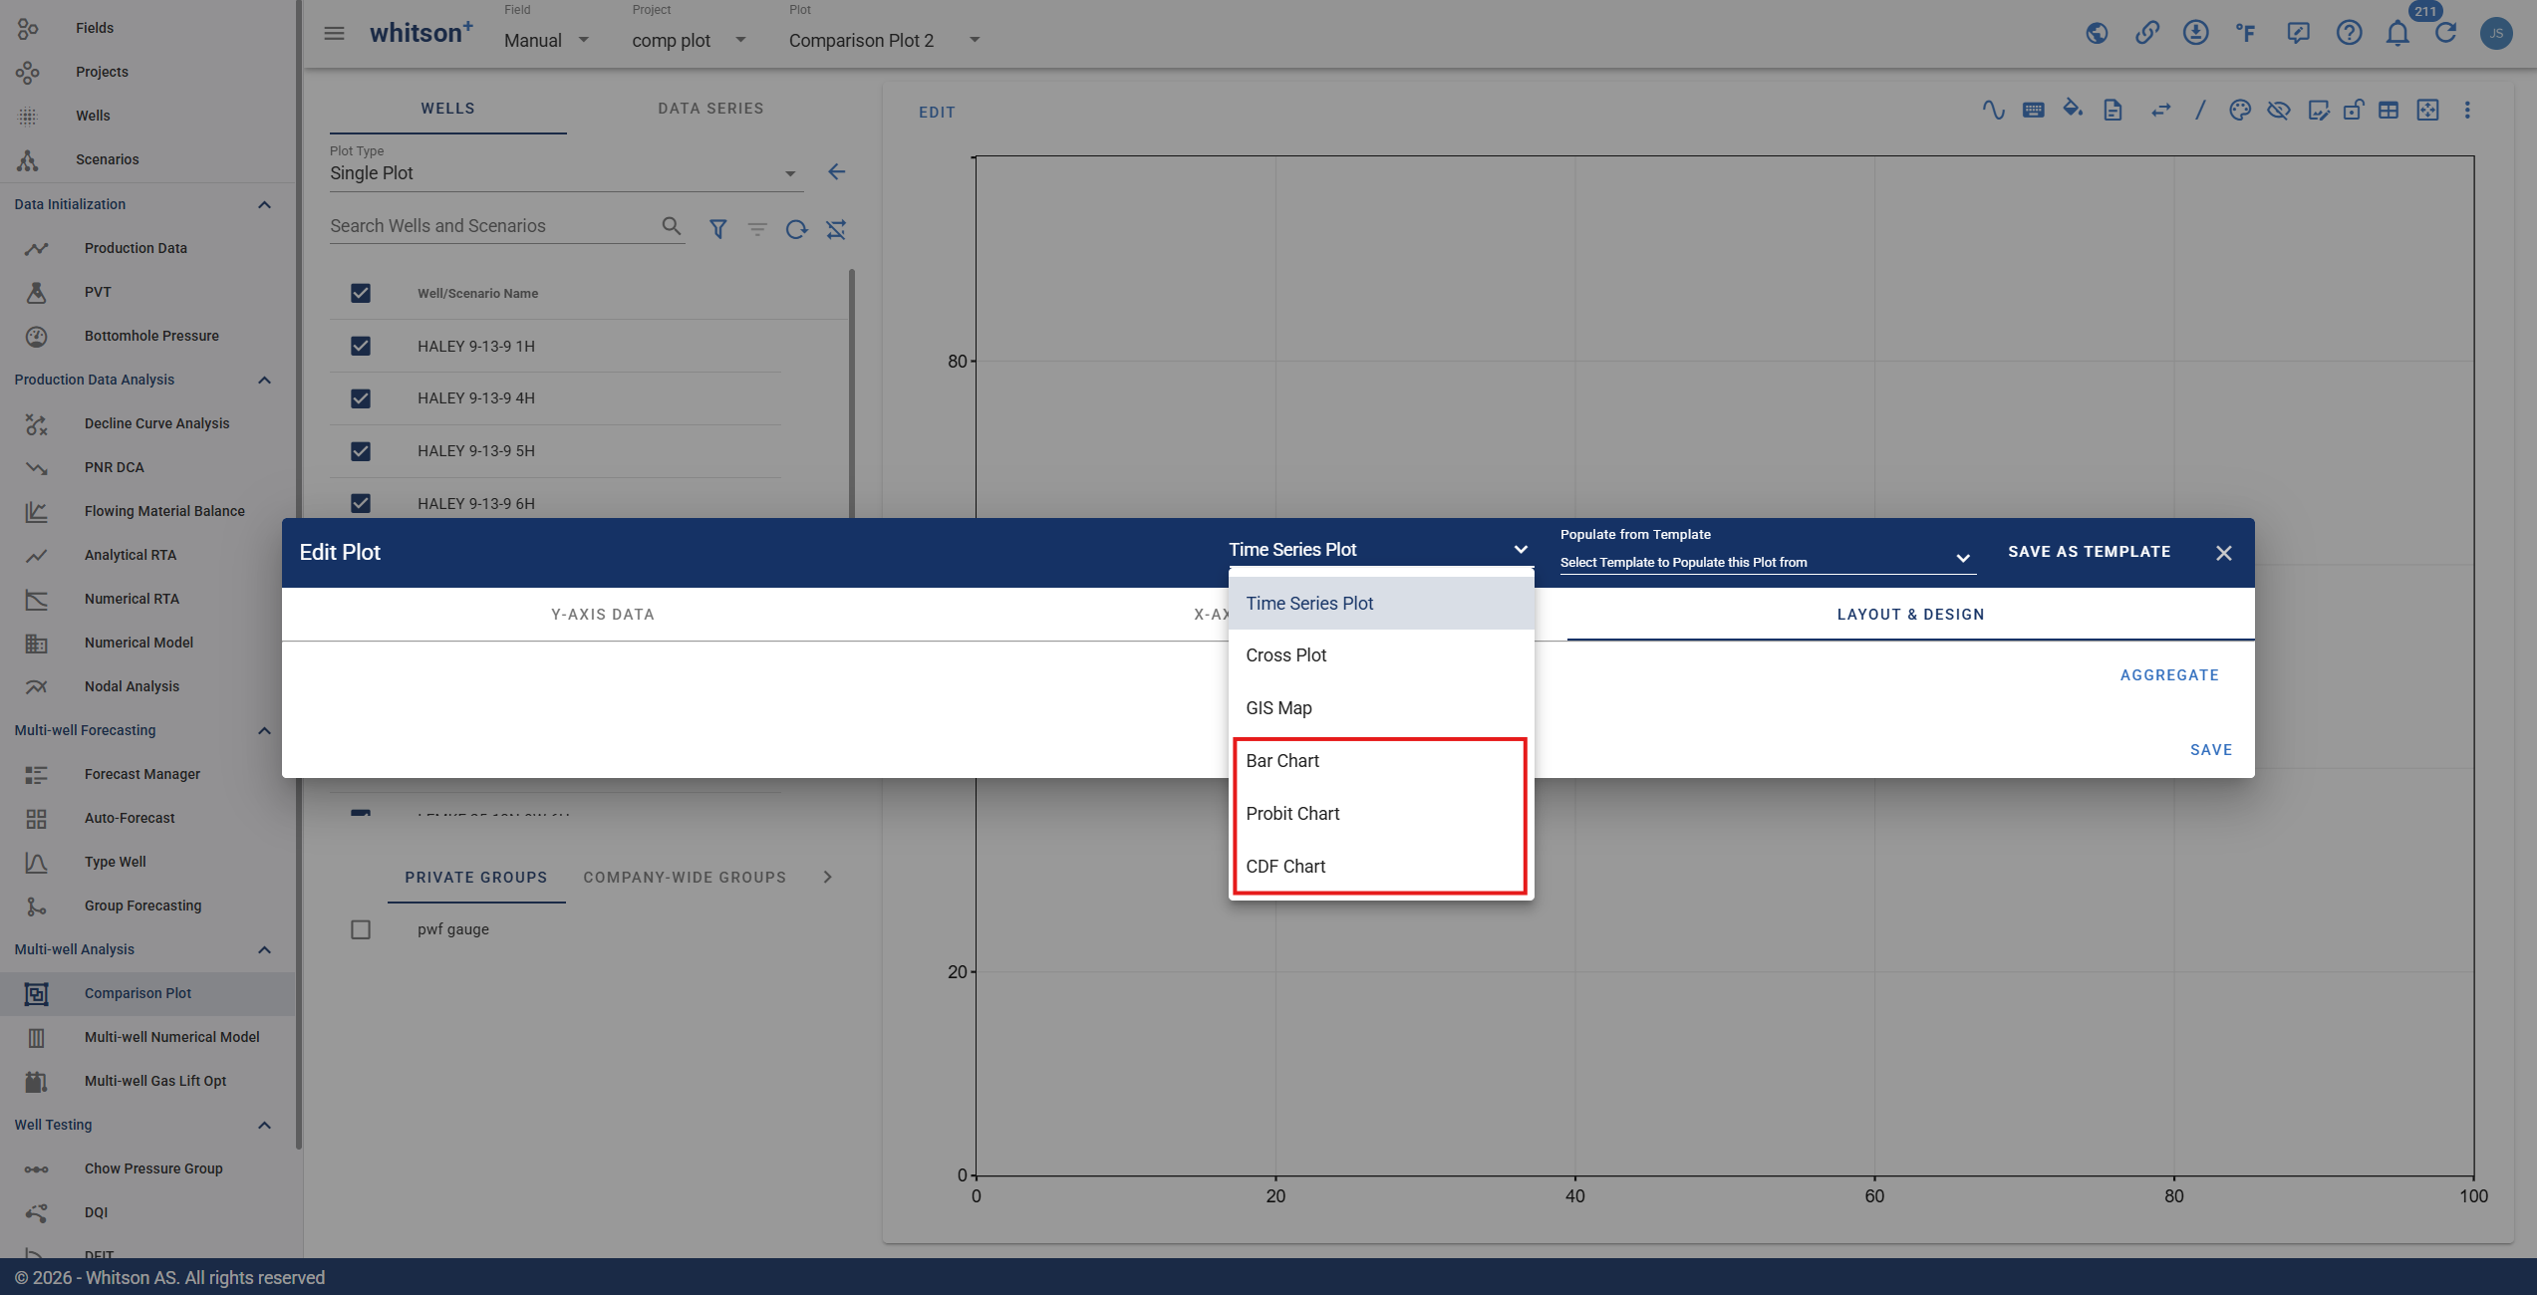2537x1295 pixels.
Task: Collapse the Data Initialization section
Action: (264, 204)
